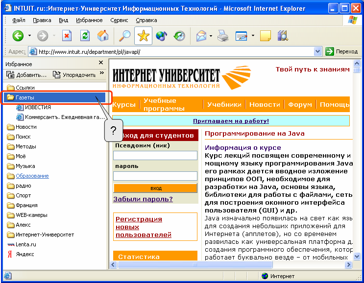Expand the Поиск favorites folder
This screenshot has width=364, height=283.
[19, 137]
